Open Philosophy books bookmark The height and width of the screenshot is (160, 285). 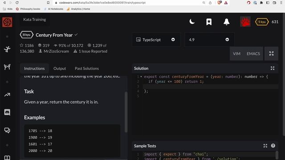click(28, 9)
